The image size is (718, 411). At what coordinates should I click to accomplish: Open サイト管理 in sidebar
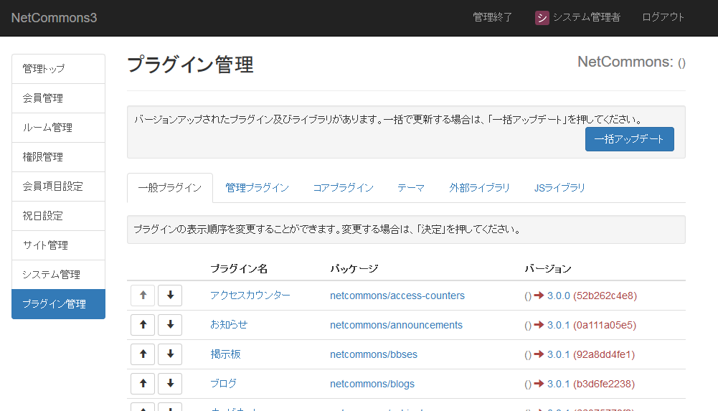(x=59, y=245)
